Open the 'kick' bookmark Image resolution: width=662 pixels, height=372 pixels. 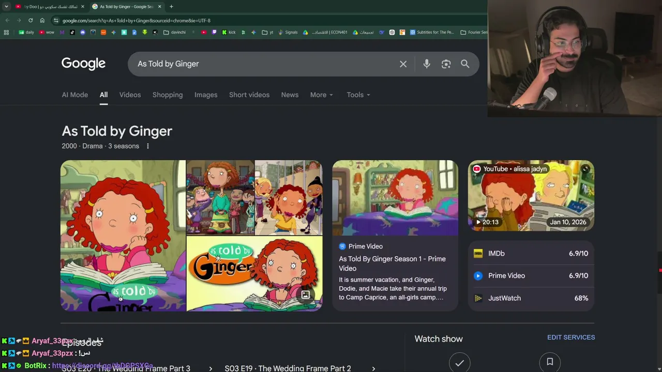(x=229, y=32)
